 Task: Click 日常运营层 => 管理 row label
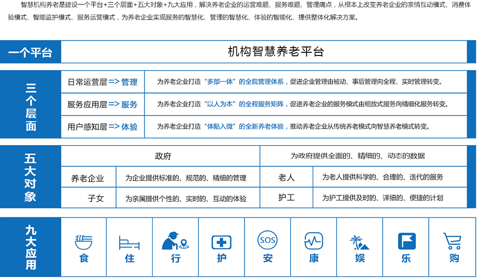[x=102, y=82]
